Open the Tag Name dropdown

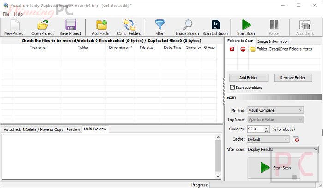(275, 119)
